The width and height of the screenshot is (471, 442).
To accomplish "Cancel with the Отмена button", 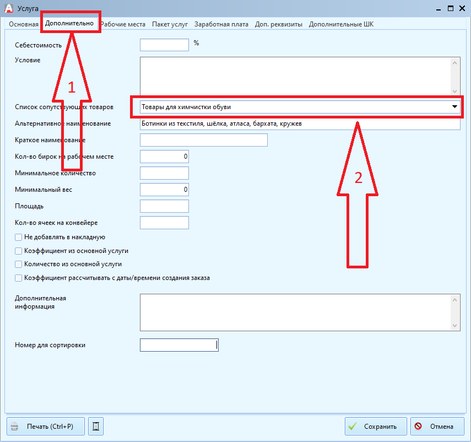I will (x=437, y=427).
